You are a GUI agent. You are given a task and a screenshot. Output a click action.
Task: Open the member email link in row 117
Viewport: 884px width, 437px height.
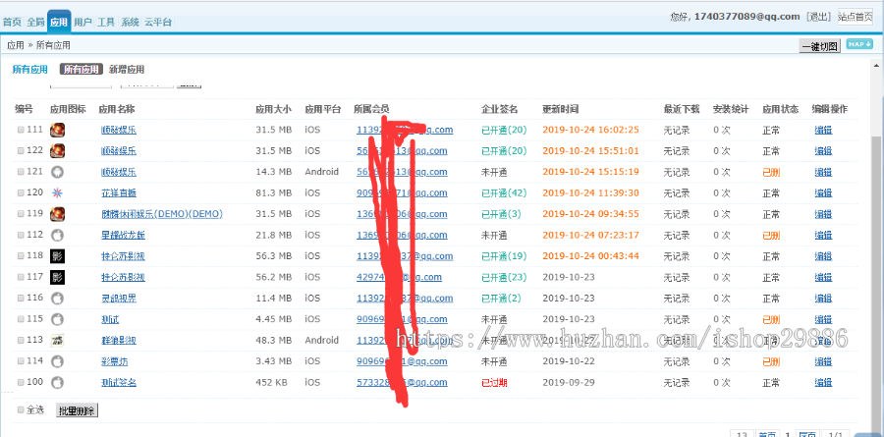[x=399, y=278]
